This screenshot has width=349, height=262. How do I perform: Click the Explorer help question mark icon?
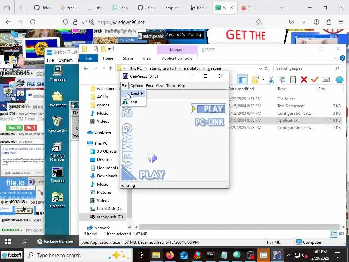342,58
